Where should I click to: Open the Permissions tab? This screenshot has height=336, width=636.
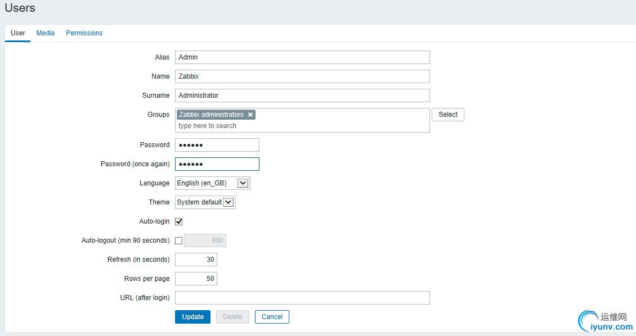[84, 33]
